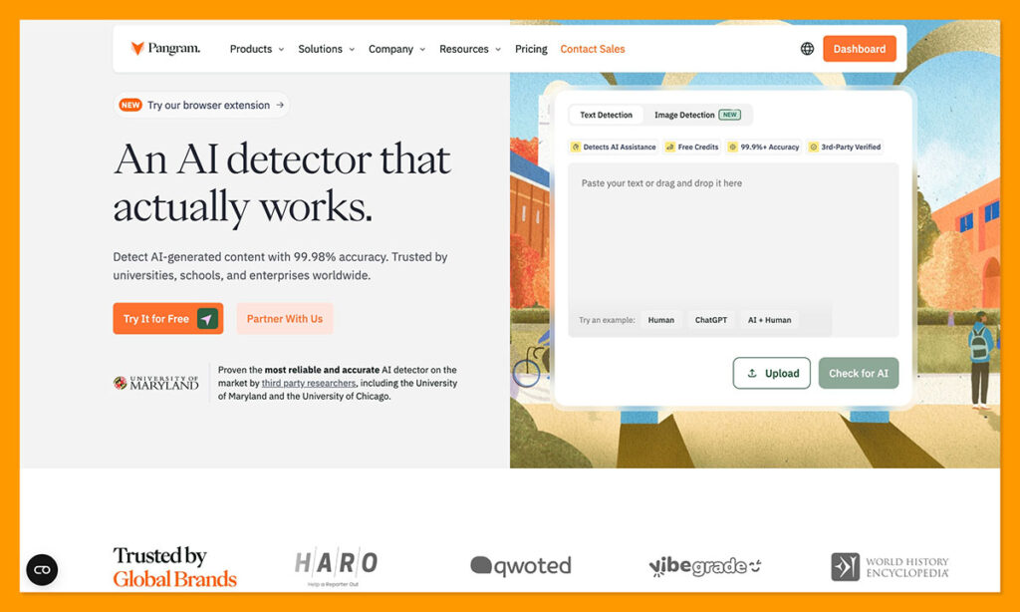Image resolution: width=1020 pixels, height=612 pixels.
Task: Load the AI + Human example text
Action: (770, 320)
